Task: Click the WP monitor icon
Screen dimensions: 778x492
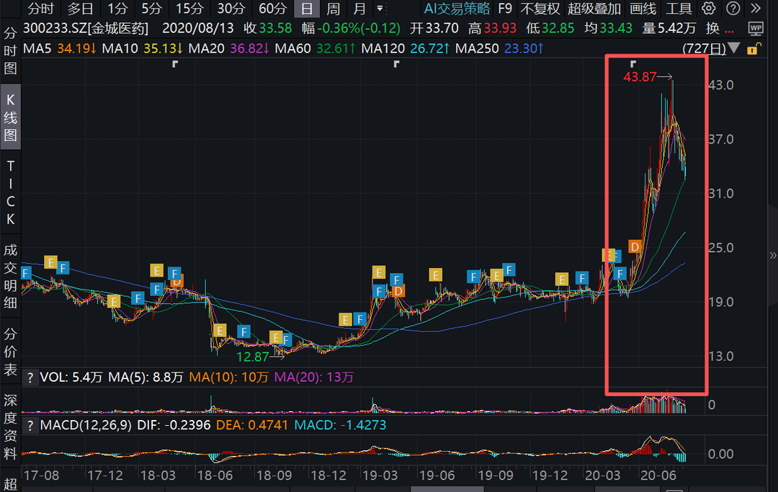Action: tap(756, 28)
